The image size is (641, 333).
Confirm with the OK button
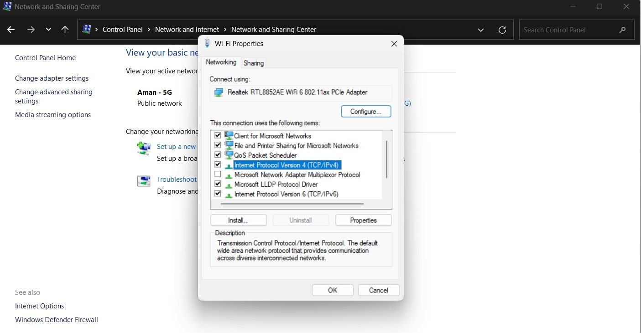333,290
